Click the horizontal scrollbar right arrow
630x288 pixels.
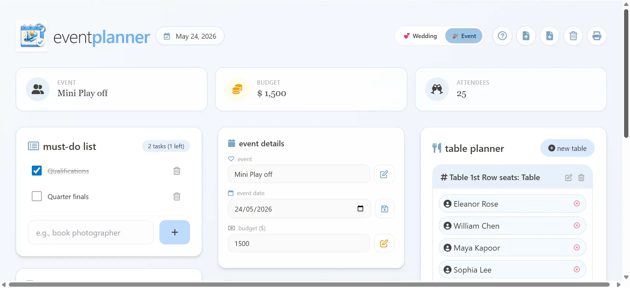(619, 284)
